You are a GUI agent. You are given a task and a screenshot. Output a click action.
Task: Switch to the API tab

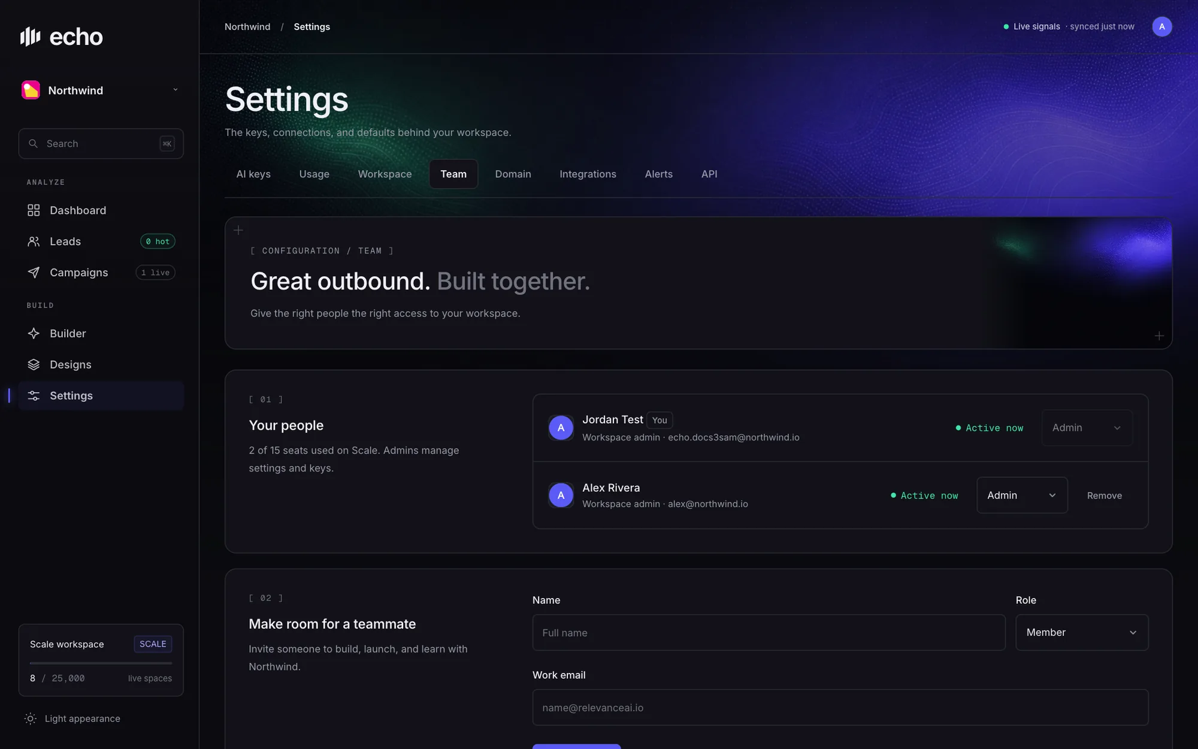[709, 174]
